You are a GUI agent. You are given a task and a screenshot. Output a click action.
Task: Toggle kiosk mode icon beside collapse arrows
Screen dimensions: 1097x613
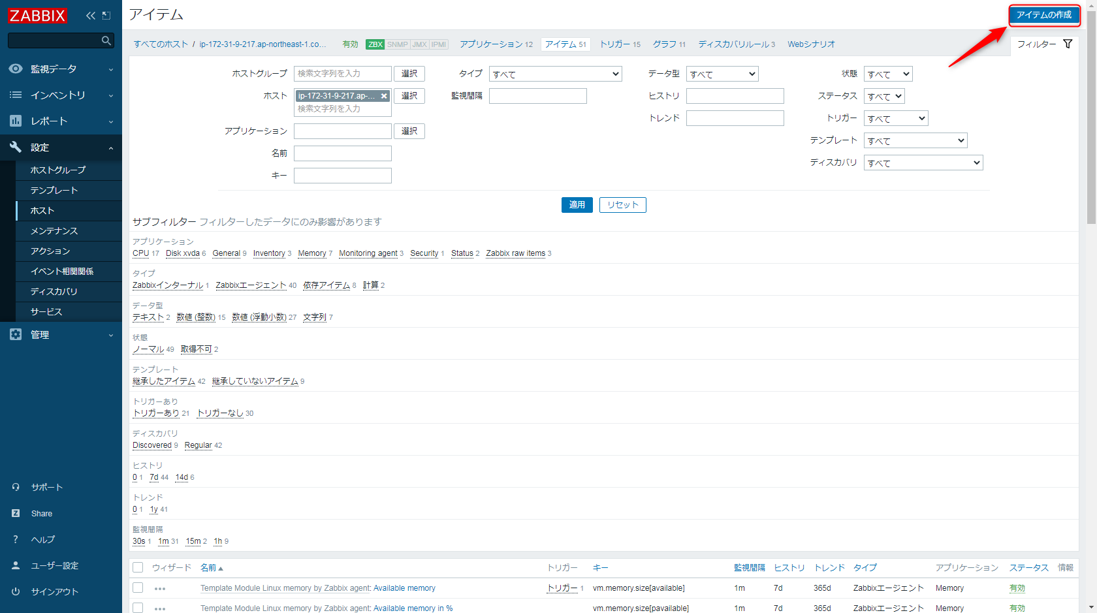(x=107, y=15)
